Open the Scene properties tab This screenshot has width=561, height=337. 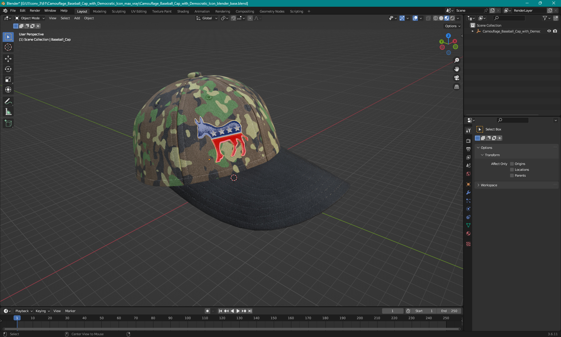[x=468, y=165]
